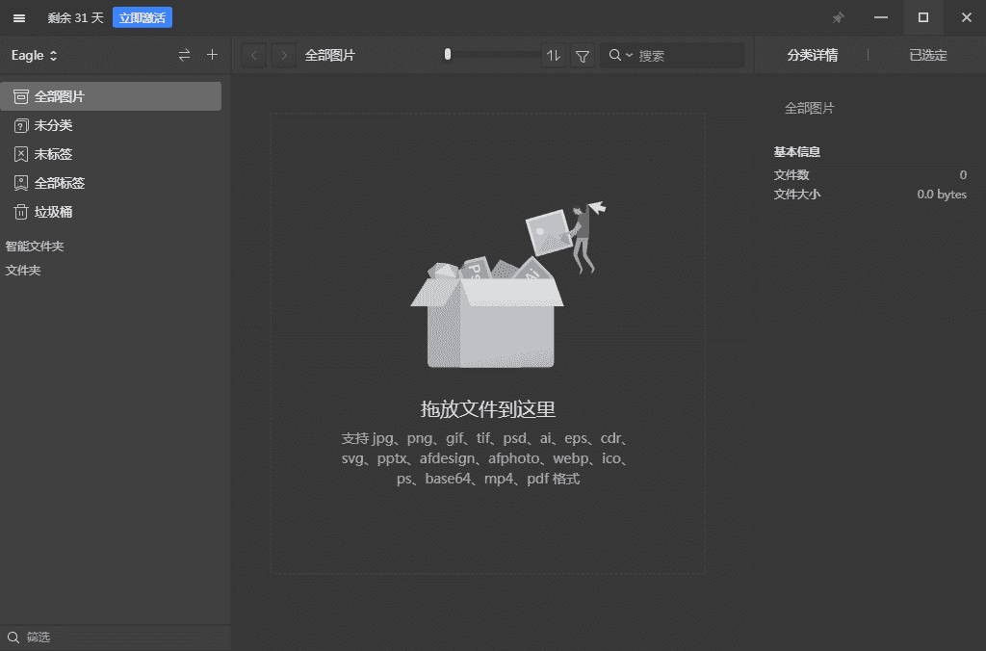Go back with the left arrow
Screen dimensions: 986x651
[254, 55]
